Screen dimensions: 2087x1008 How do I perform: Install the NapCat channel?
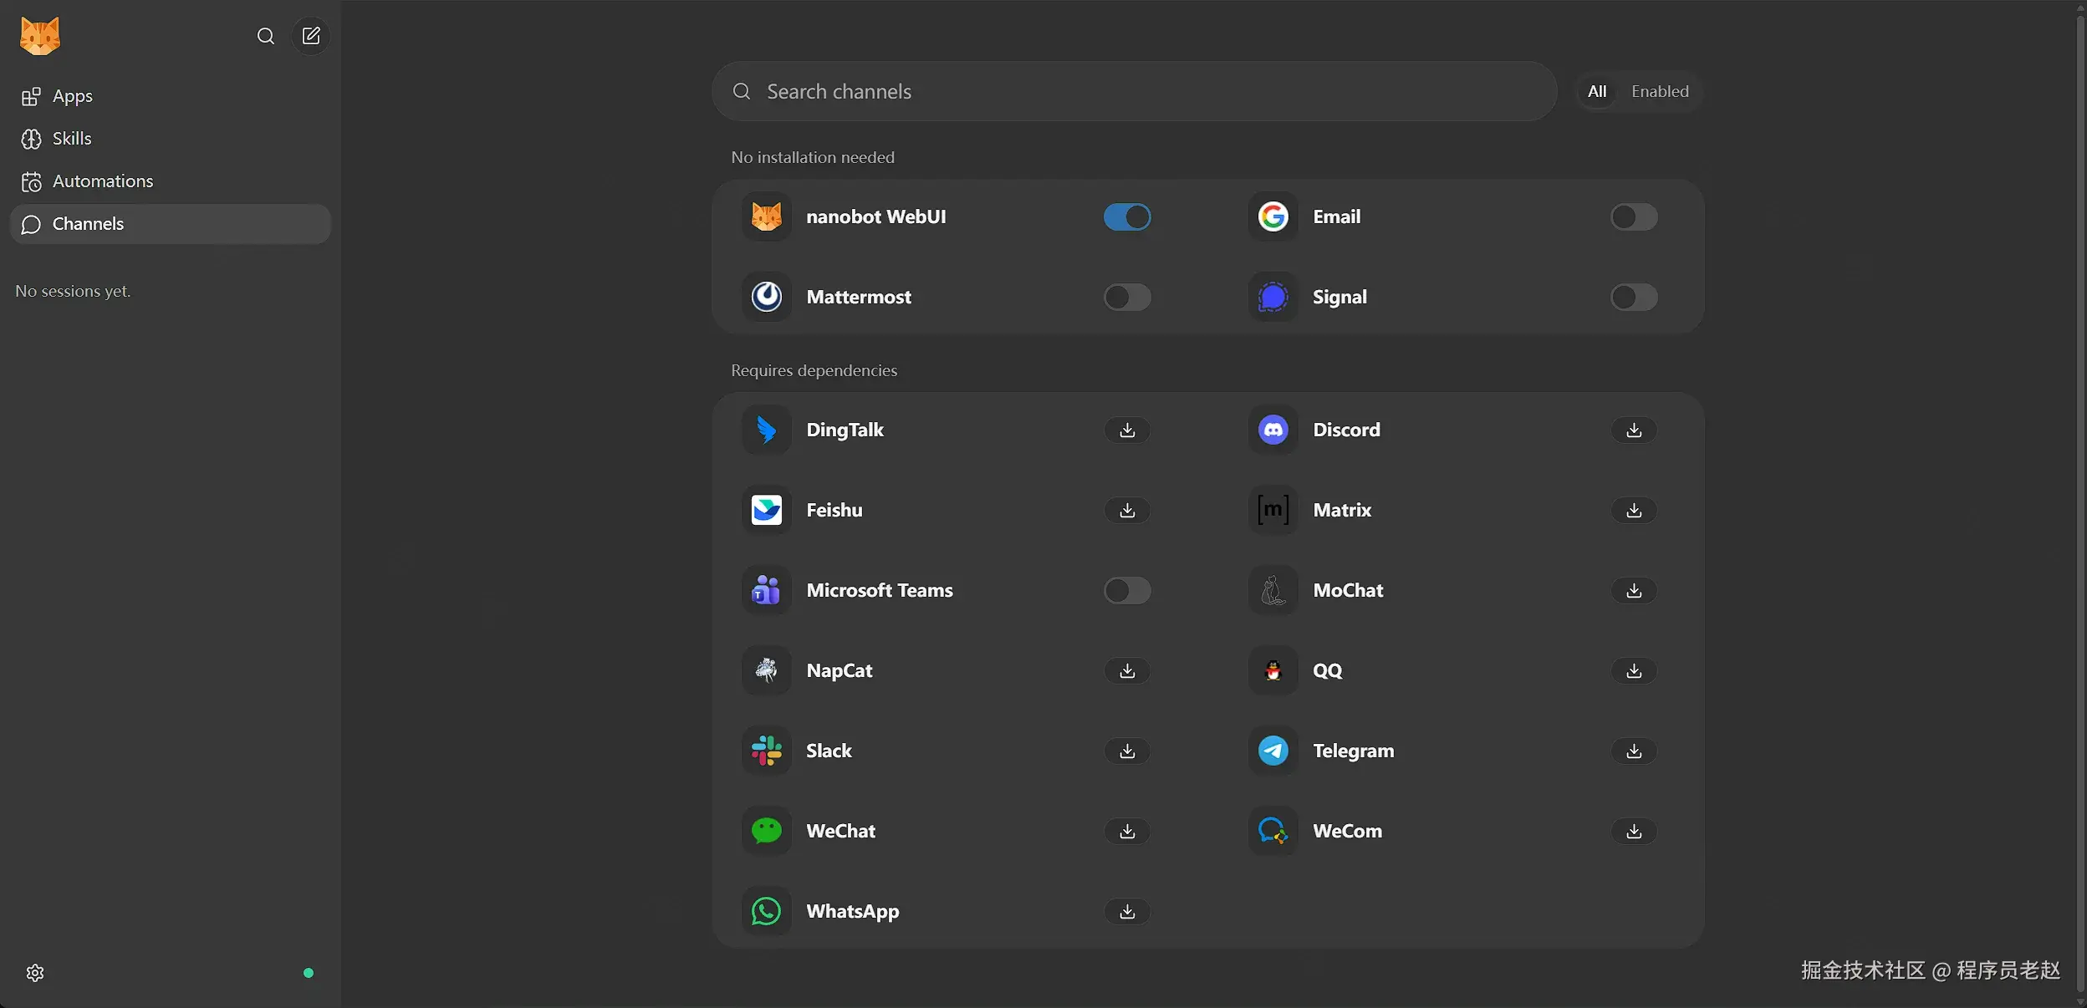click(1127, 670)
